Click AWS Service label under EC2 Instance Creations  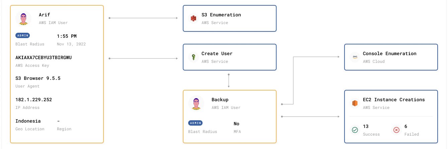376,108
